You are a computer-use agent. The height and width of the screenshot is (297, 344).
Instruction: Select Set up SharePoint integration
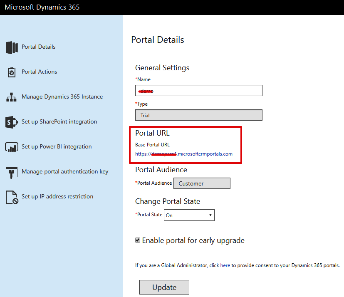point(59,122)
